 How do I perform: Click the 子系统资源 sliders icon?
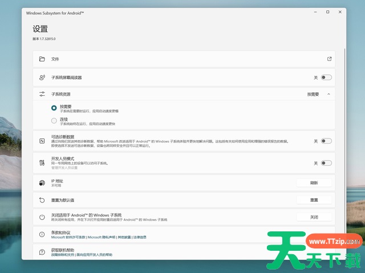click(x=42, y=94)
